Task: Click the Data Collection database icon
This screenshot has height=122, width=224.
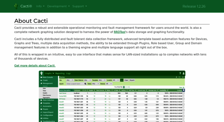Action: click(x=41, y=100)
